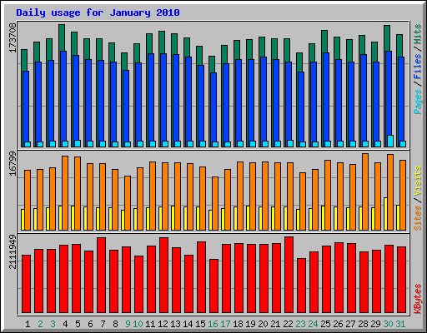Click the orange Visits bar for day 4
The width and height of the screenshot is (427, 333).
click(65, 193)
